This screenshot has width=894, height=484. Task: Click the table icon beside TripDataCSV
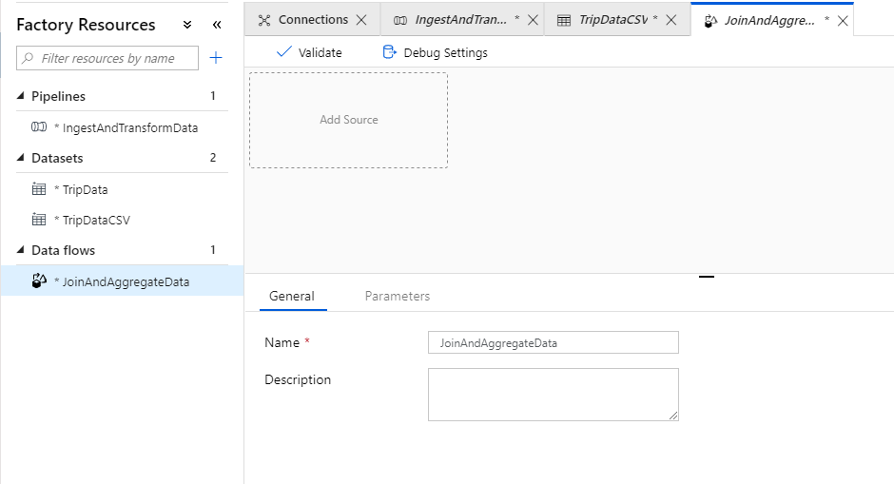pos(39,220)
